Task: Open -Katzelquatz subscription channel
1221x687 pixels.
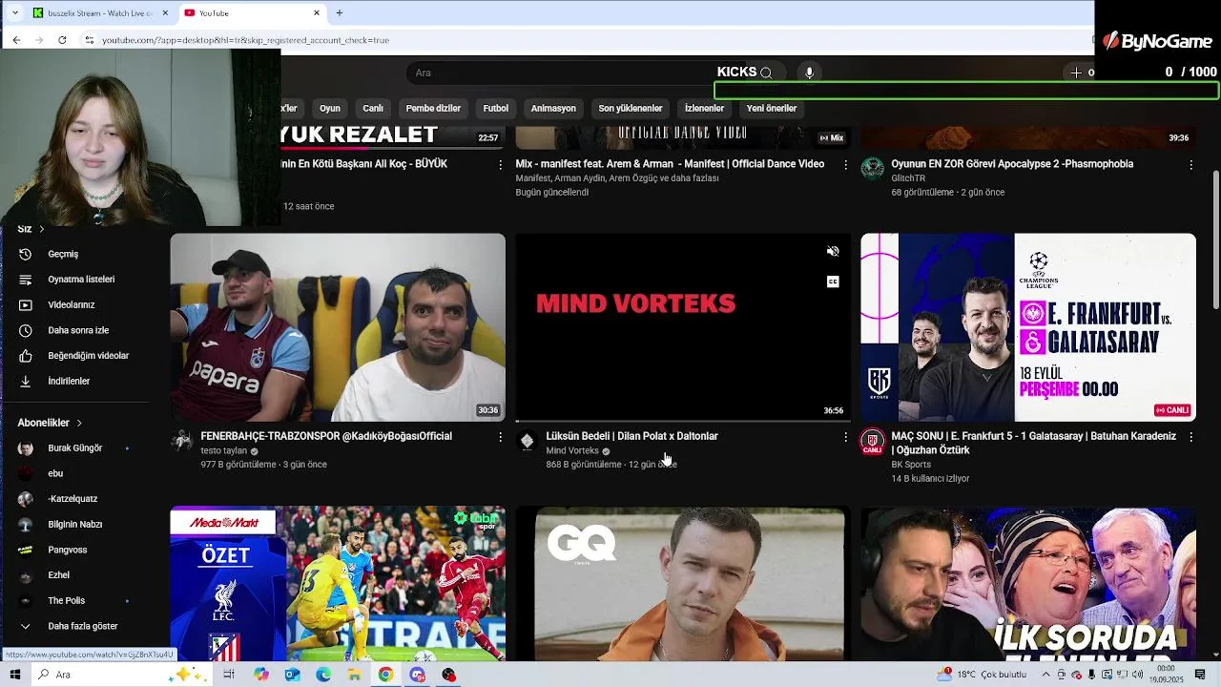Action: pyautogui.click(x=72, y=499)
